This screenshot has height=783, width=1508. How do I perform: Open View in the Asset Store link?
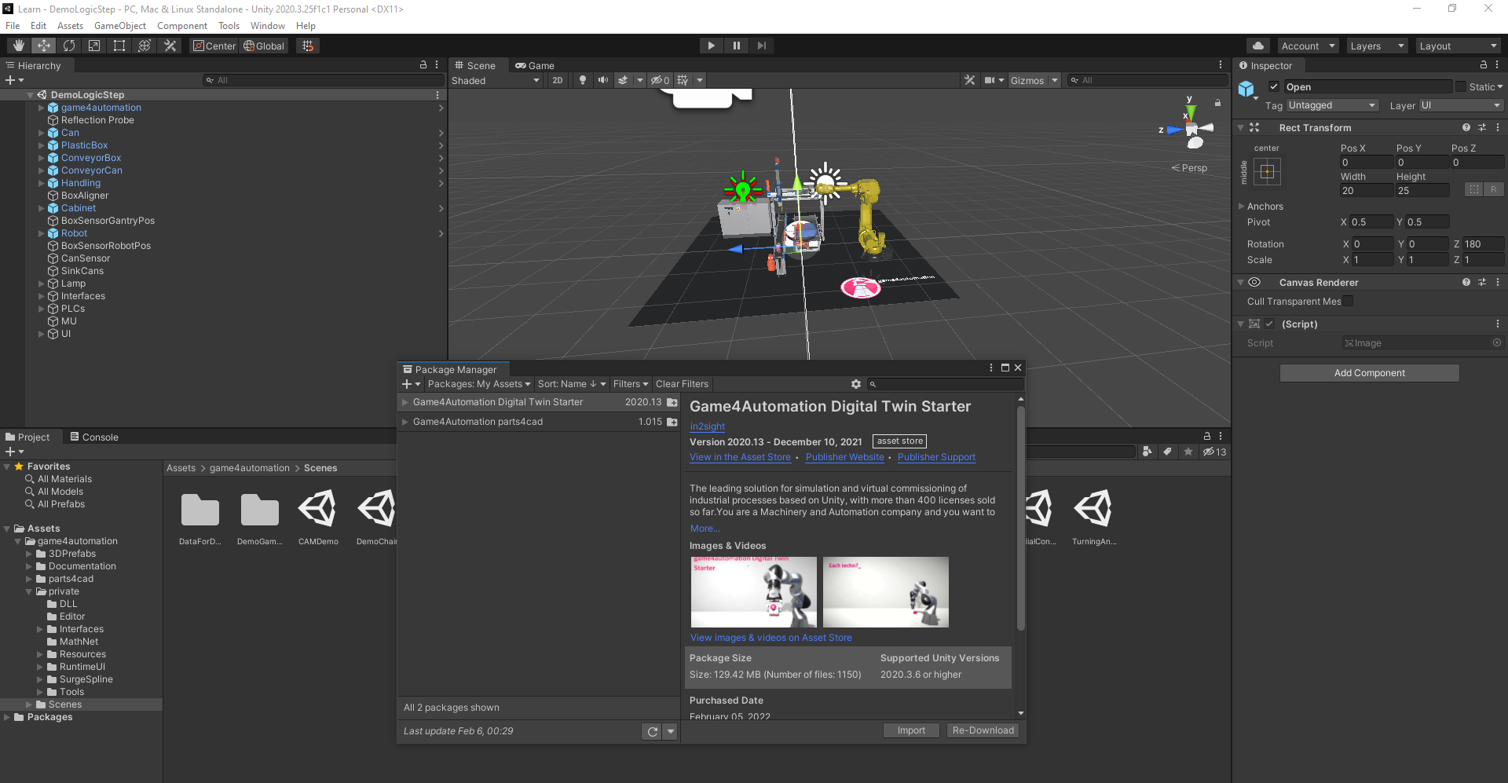[x=740, y=457]
